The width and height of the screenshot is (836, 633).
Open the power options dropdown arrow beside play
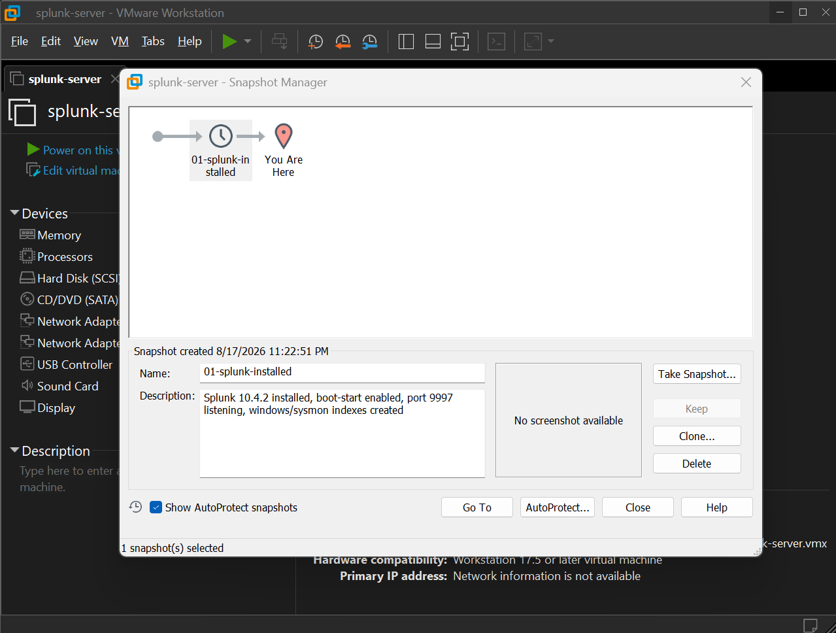[248, 41]
